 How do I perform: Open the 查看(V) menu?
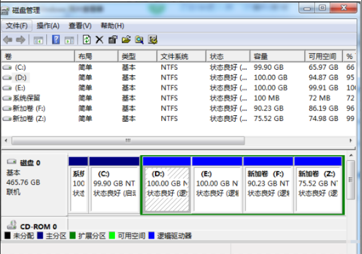click(x=79, y=26)
